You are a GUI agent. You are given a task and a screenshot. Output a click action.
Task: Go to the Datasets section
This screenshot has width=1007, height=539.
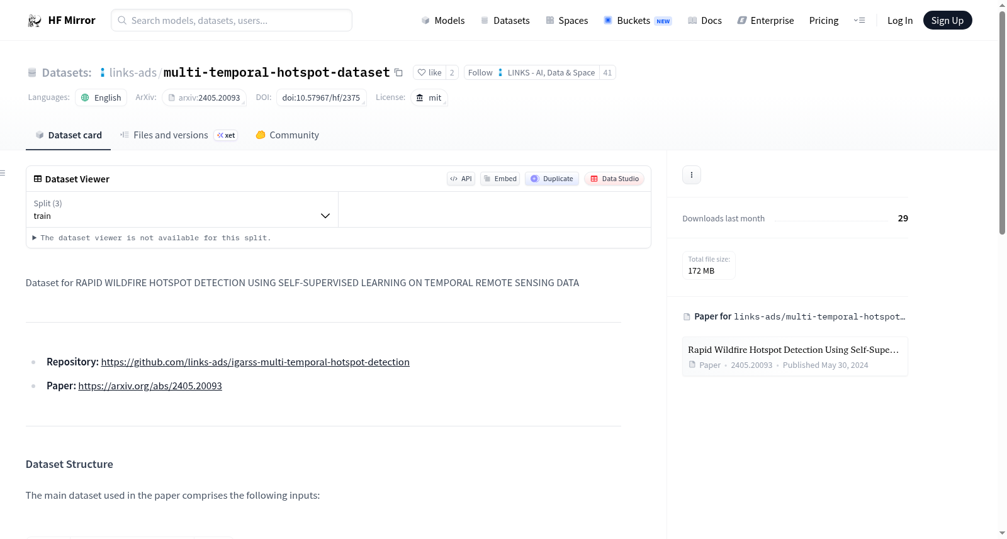505,21
